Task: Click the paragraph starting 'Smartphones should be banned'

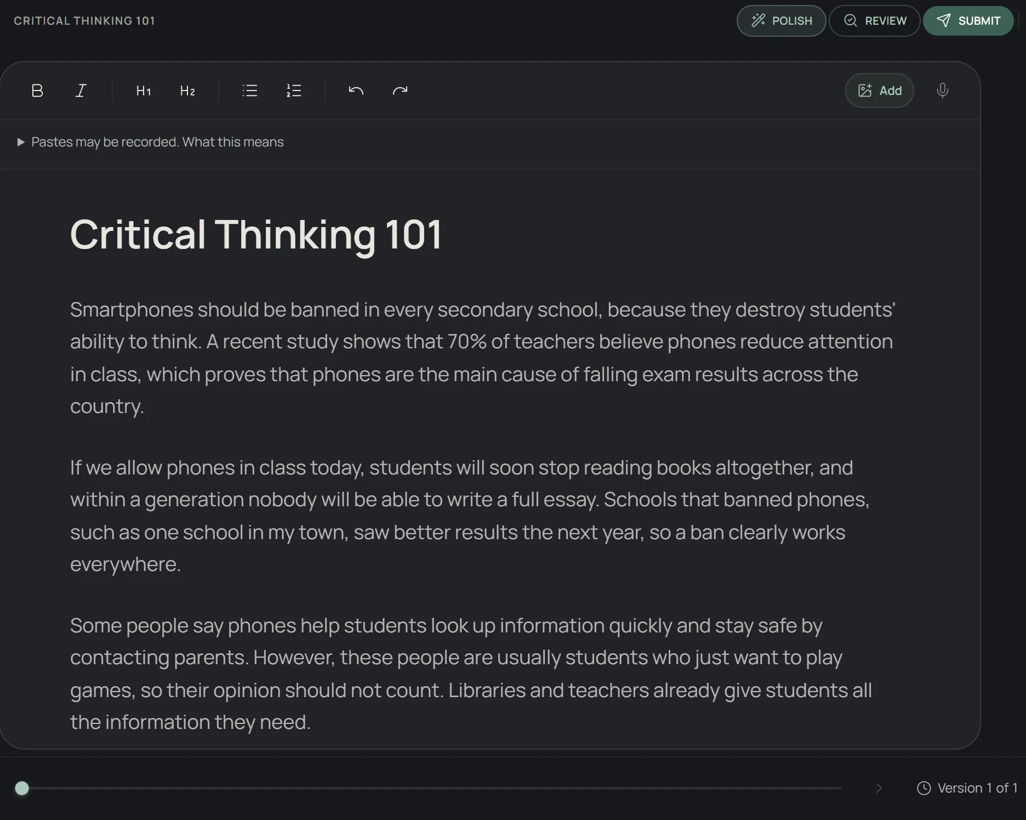Action: [482, 358]
